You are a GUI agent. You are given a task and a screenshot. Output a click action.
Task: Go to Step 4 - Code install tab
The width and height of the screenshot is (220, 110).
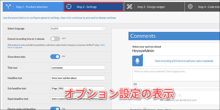pos(202,7)
